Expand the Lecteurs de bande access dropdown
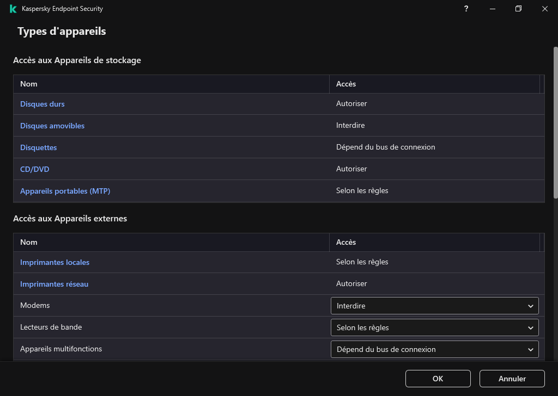This screenshot has width=558, height=396. [x=434, y=327]
